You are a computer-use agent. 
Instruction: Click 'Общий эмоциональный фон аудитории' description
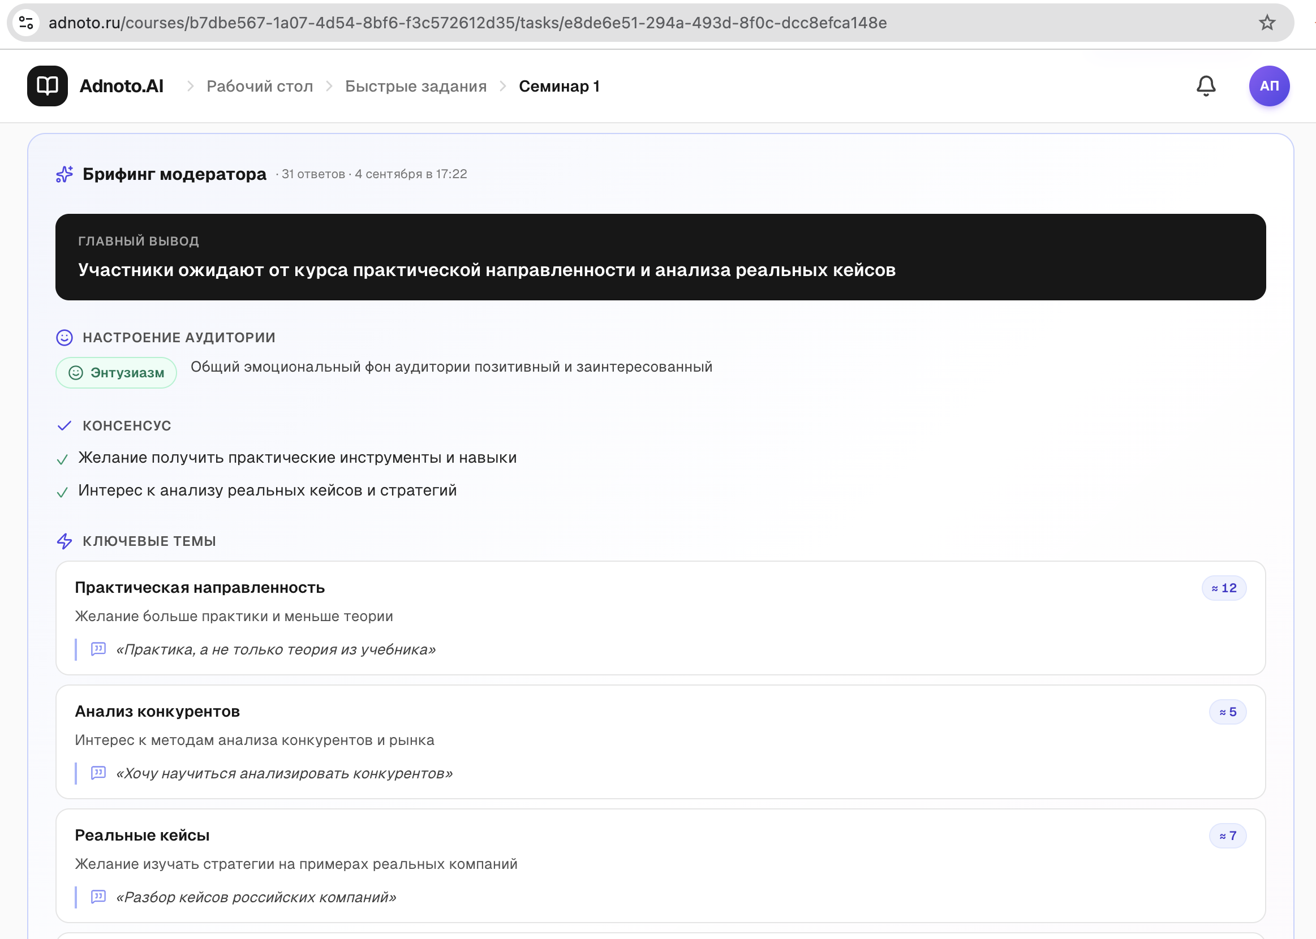pyautogui.click(x=451, y=367)
